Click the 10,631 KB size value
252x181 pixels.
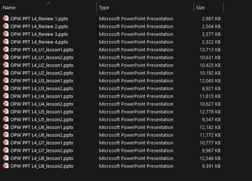tap(210, 58)
